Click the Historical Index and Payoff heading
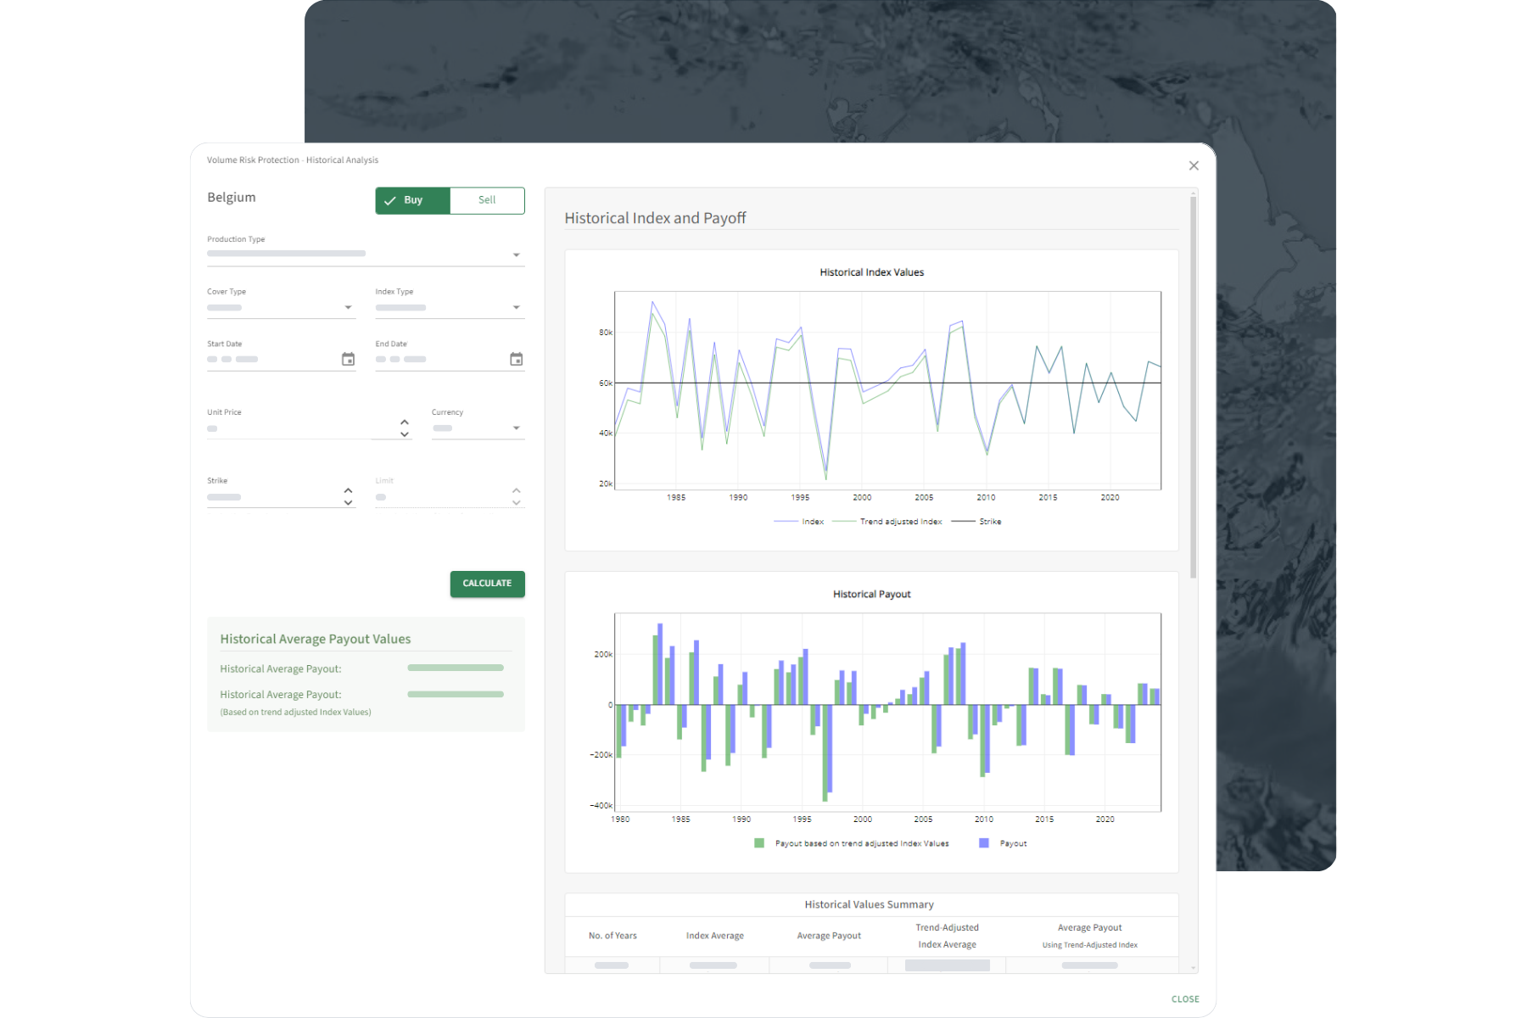 (x=655, y=218)
